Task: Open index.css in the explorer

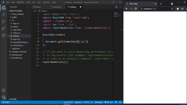Action: tap(16, 33)
